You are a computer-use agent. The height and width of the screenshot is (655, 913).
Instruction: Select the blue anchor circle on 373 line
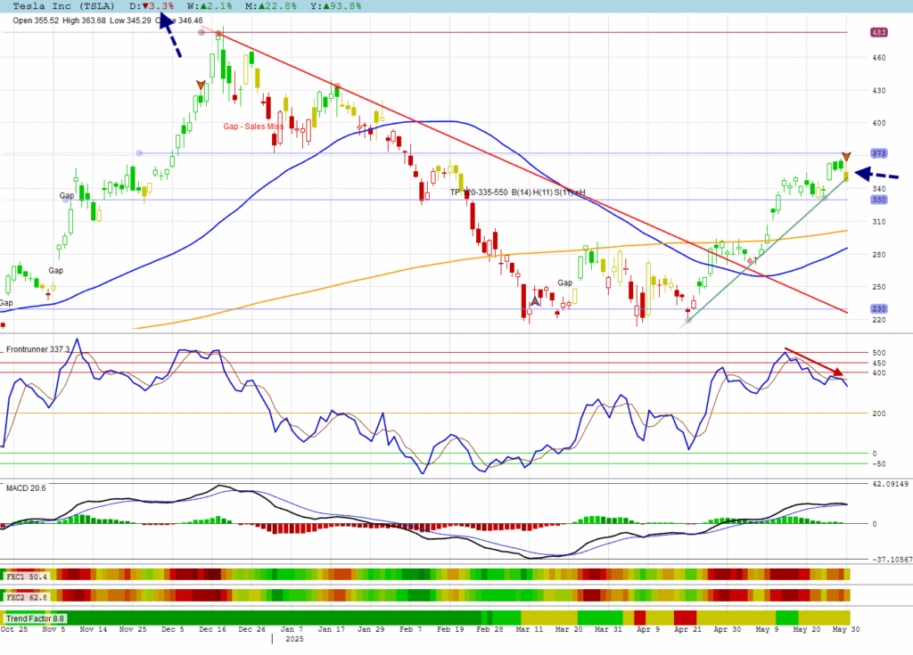pyautogui.click(x=139, y=153)
